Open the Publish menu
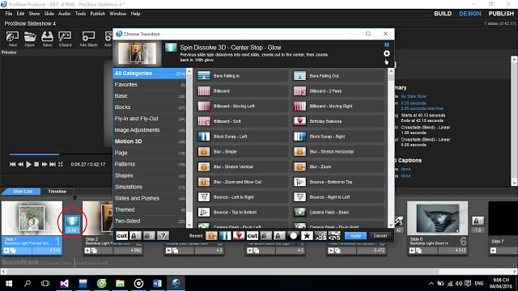 (97, 14)
